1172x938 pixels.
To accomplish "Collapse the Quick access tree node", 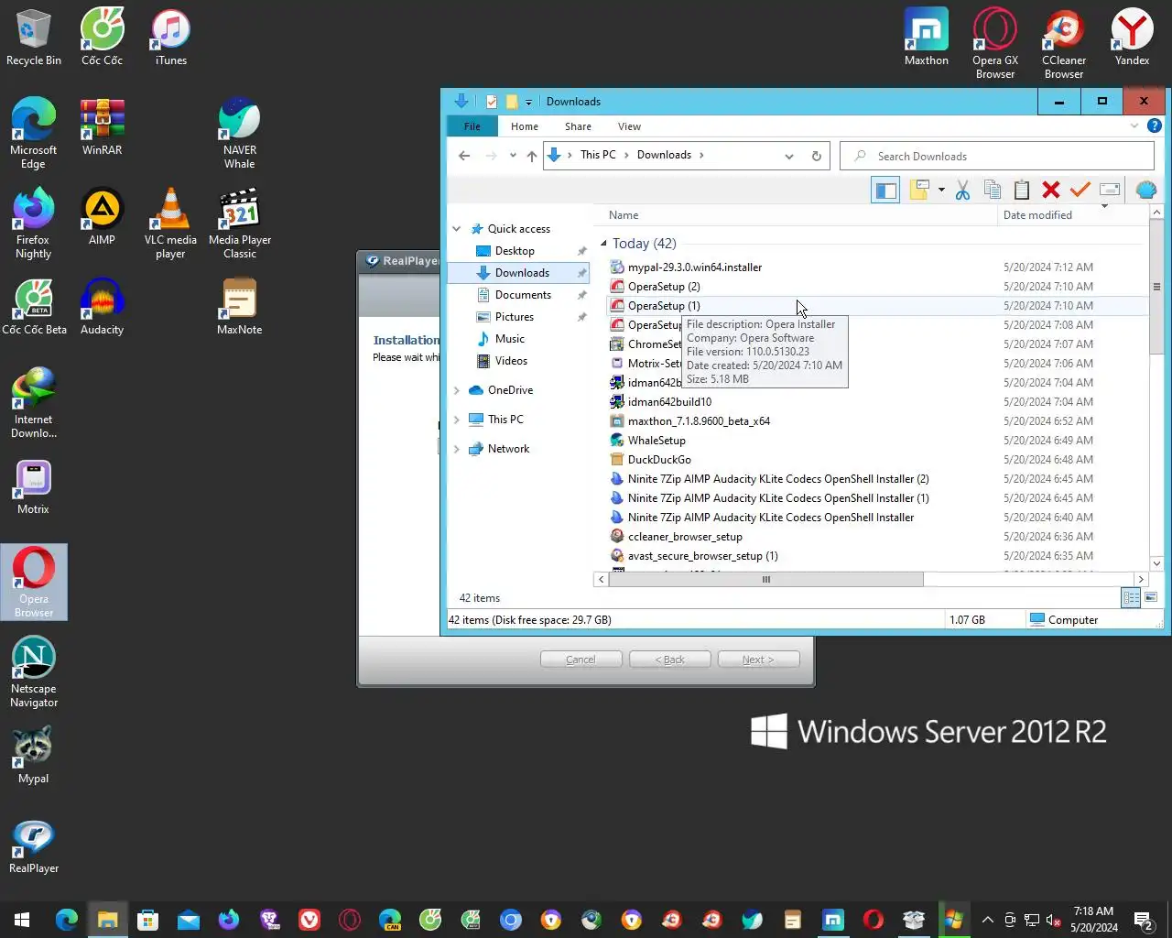I will point(457,229).
